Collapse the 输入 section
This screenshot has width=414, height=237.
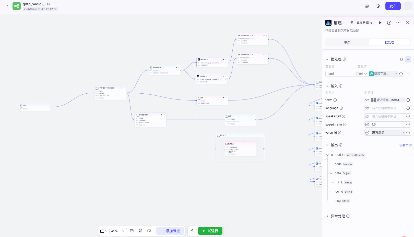click(x=327, y=86)
